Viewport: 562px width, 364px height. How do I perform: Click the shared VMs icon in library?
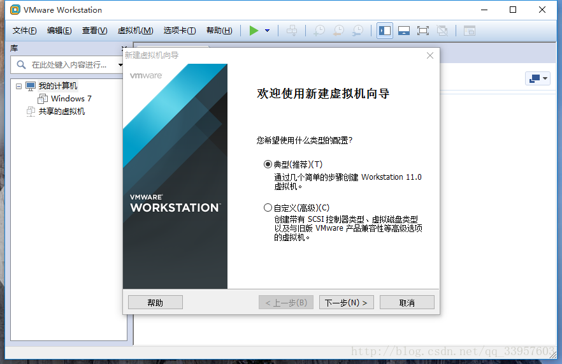coord(31,111)
